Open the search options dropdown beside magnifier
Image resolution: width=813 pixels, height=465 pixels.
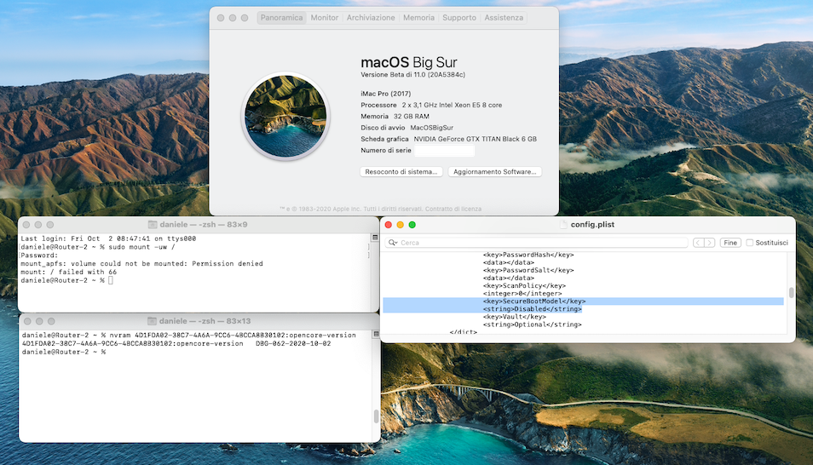tap(396, 243)
